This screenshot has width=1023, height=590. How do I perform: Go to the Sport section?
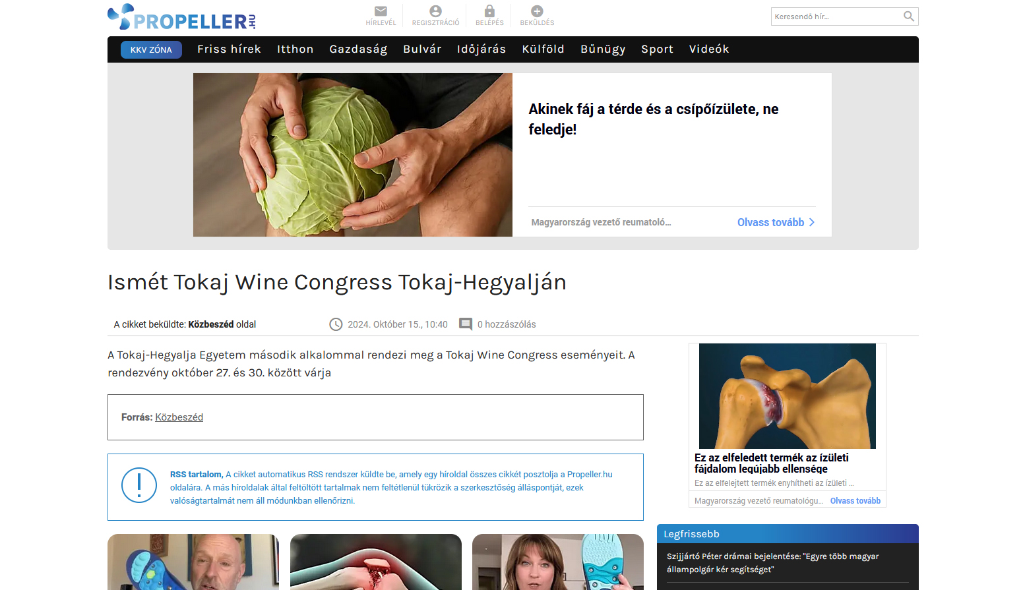point(657,49)
